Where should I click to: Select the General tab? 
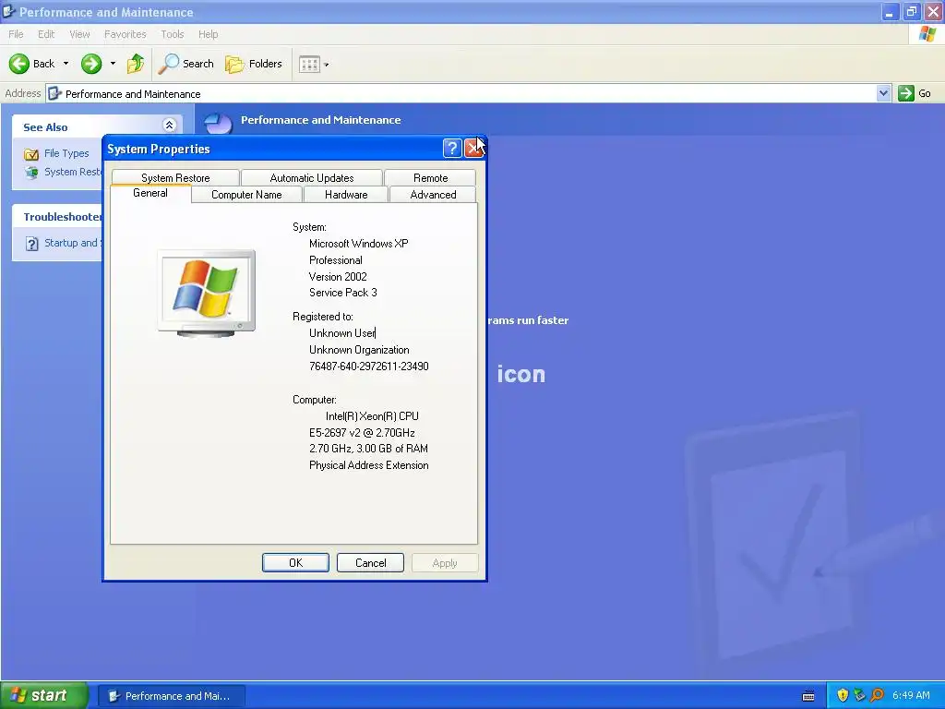[x=150, y=193]
